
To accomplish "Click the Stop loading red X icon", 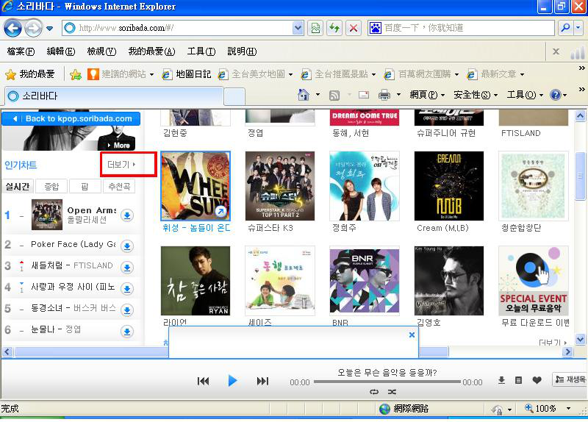I will point(354,28).
